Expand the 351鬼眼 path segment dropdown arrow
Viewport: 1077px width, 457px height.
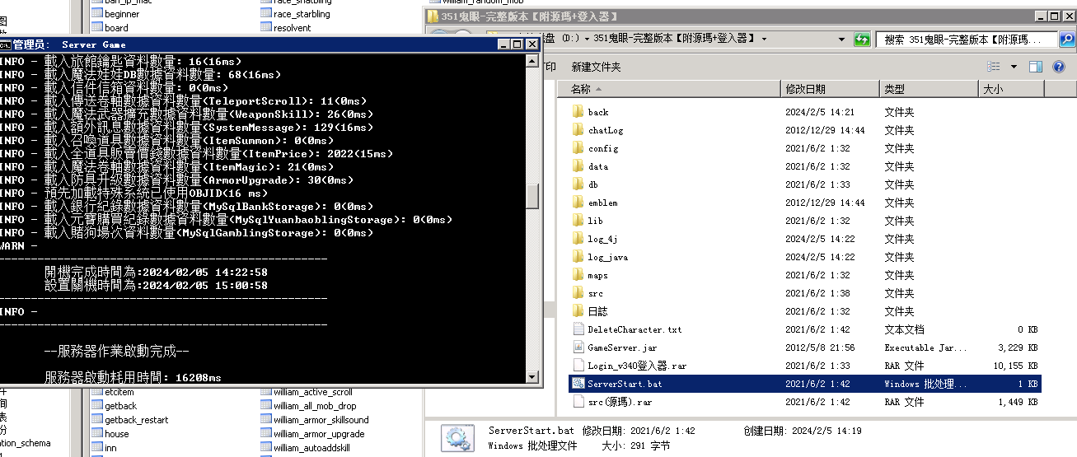tap(765, 39)
